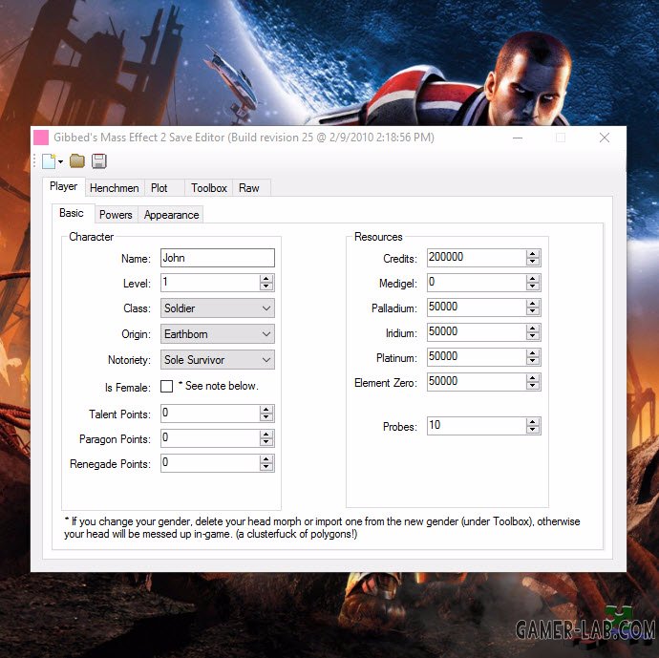Close the Save Editor window
659x658 pixels.
point(605,138)
